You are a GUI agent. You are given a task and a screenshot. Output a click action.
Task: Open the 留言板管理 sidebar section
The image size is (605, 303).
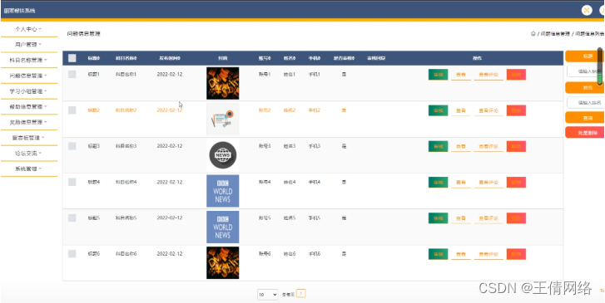28,138
